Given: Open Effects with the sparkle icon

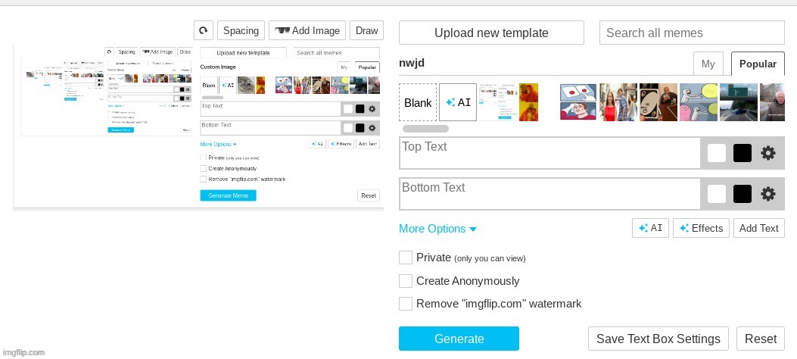Looking at the screenshot, I should 701,228.
